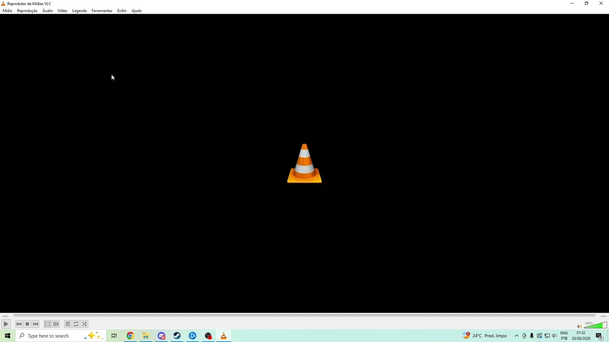The height and width of the screenshot is (342, 609).
Task: Open the Ajuda menu
Action: (137, 10)
